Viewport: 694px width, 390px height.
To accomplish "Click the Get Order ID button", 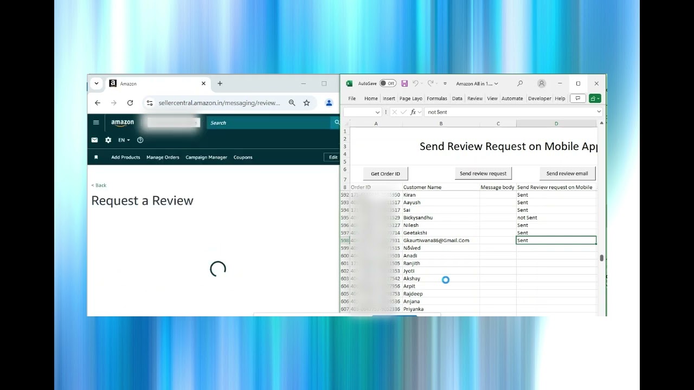I will [x=385, y=173].
